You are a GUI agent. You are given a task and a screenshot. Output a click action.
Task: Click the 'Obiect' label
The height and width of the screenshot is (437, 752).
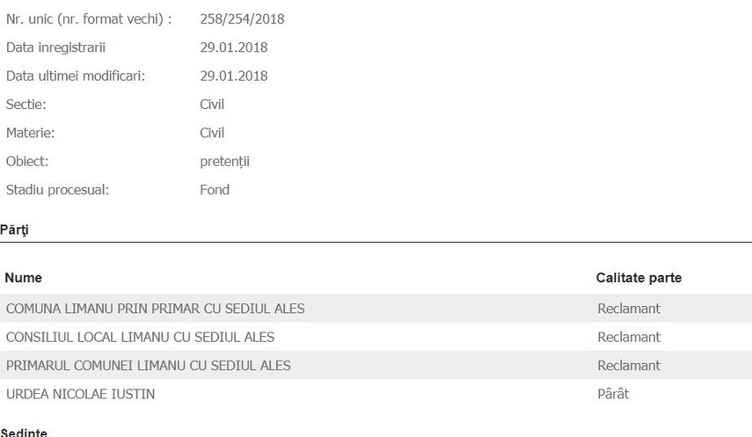[27, 161]
